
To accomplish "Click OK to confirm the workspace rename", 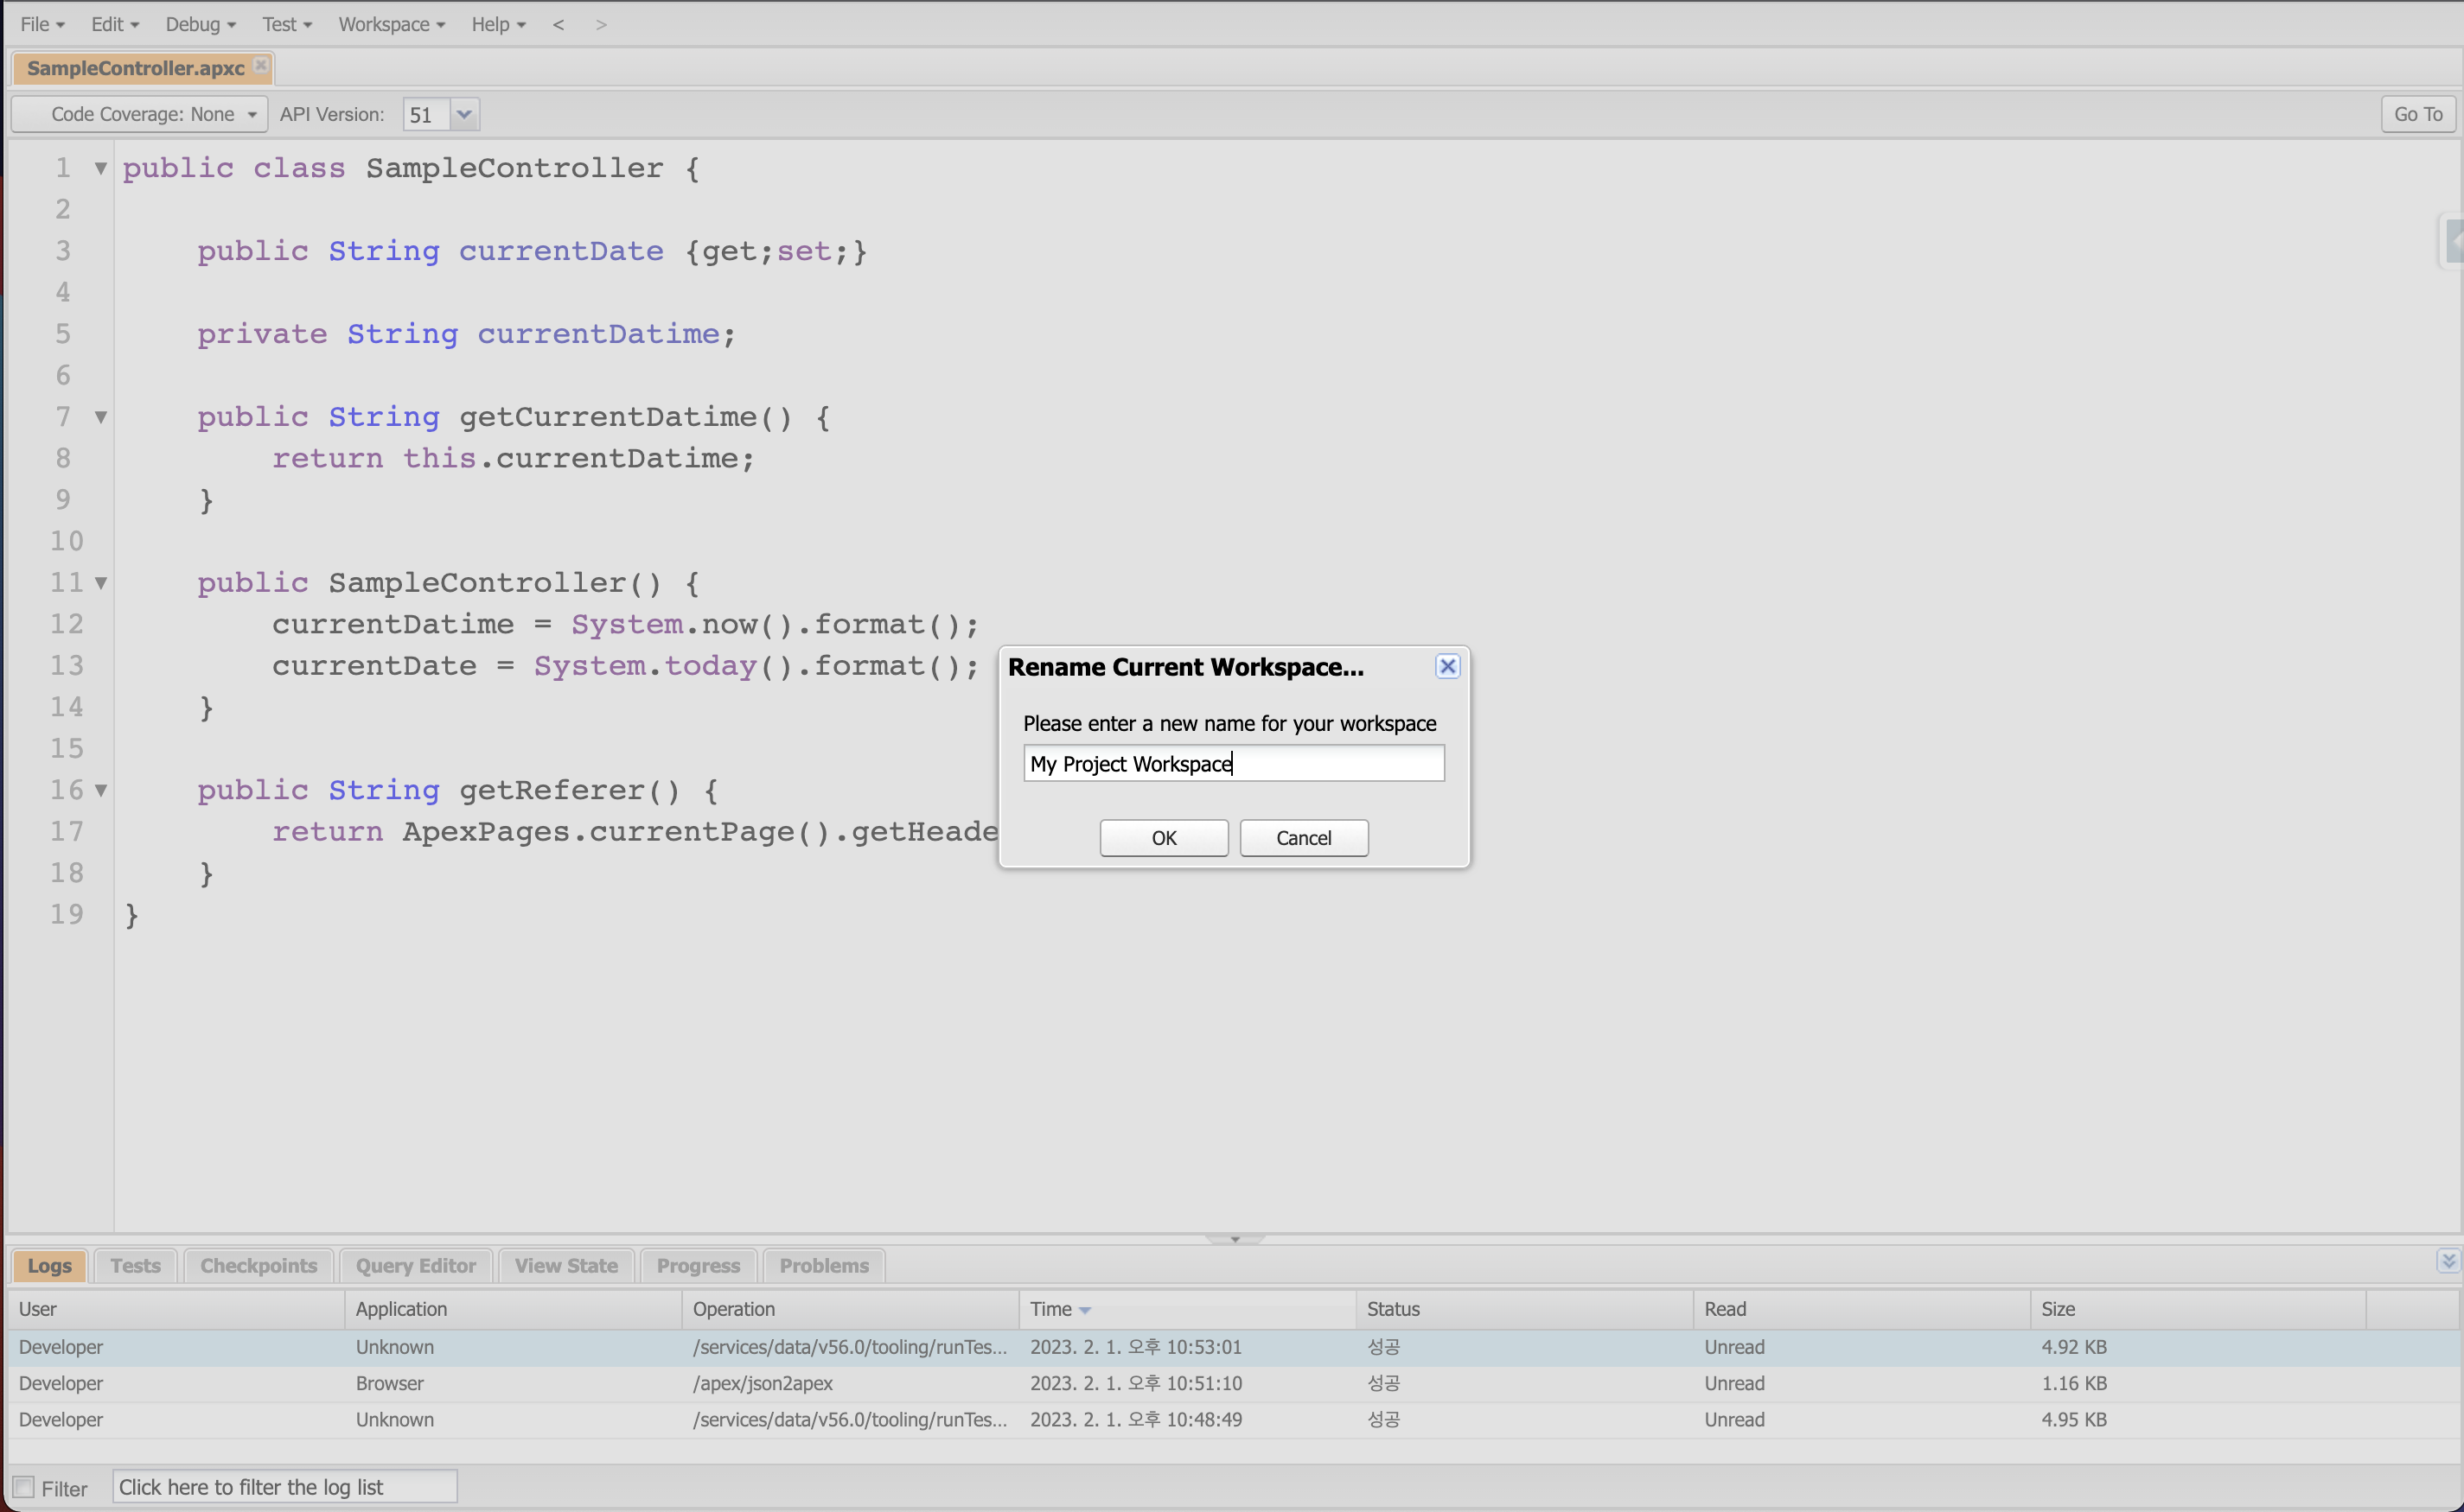I will (1164, 838).
